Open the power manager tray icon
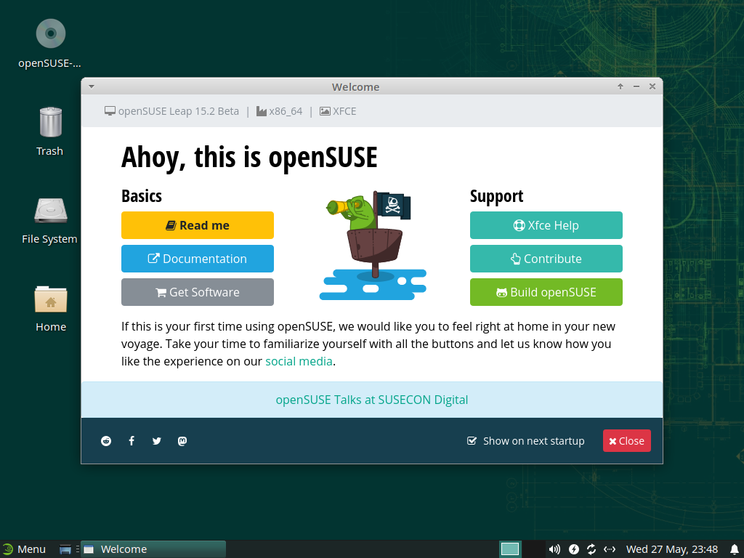 click(573, 549)
